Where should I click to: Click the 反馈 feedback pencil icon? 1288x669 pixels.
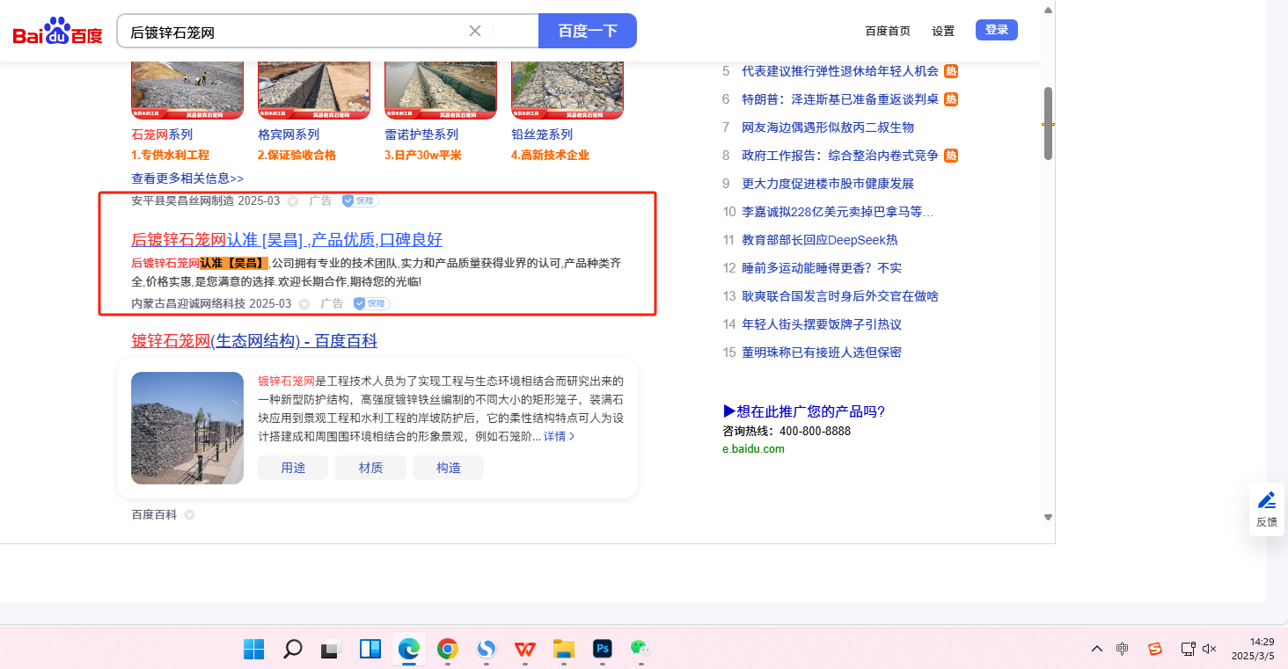[1266, 501]
